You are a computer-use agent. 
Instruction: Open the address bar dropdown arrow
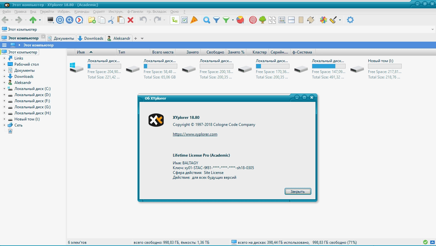pyautogui.click(x=432, y=29)
